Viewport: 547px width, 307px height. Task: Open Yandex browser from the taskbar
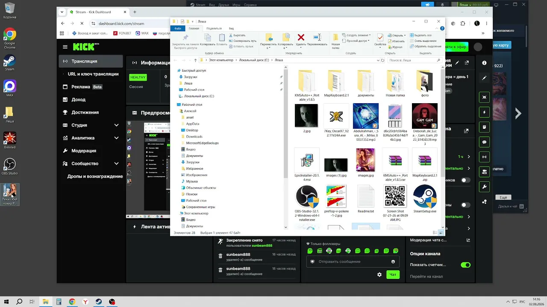pos(85,302)
